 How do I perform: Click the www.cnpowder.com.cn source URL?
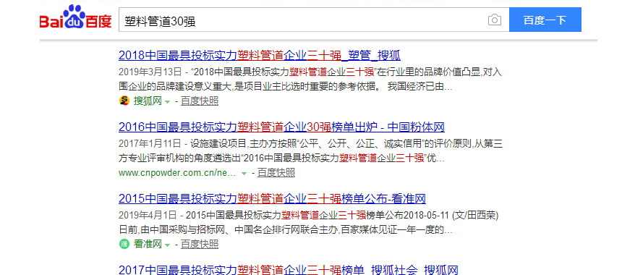click(177, 173)
